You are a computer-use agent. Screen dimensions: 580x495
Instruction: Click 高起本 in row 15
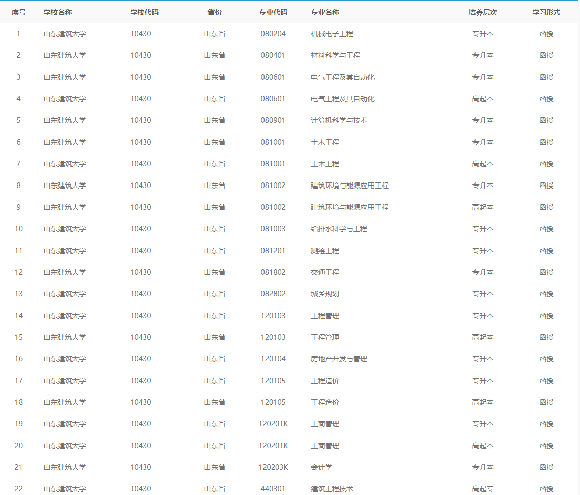coord(483,337)
